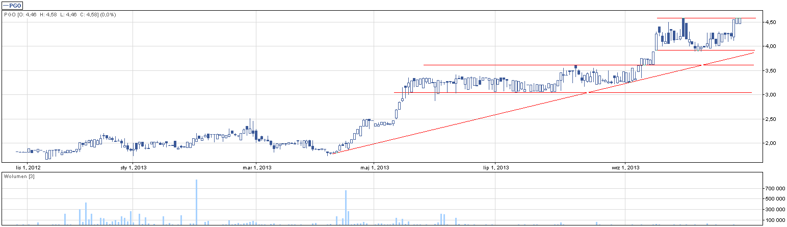The width and height of the screenshot is (787, 227).
Task: Click the tallest volume bar in February
Action: pyautogui.click(x=196, y=202)
